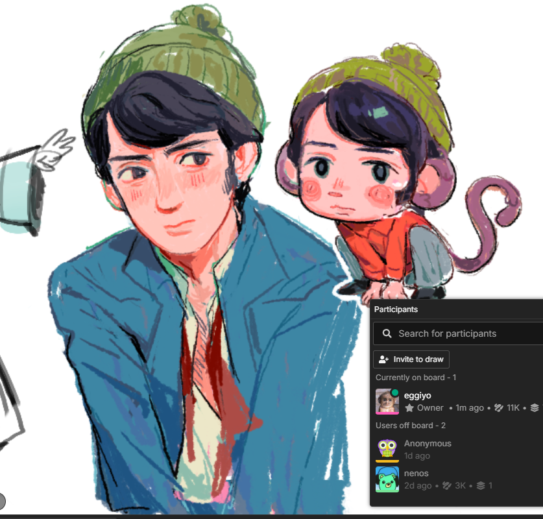Click the layers icon in nenos's row

pos(481,486)
